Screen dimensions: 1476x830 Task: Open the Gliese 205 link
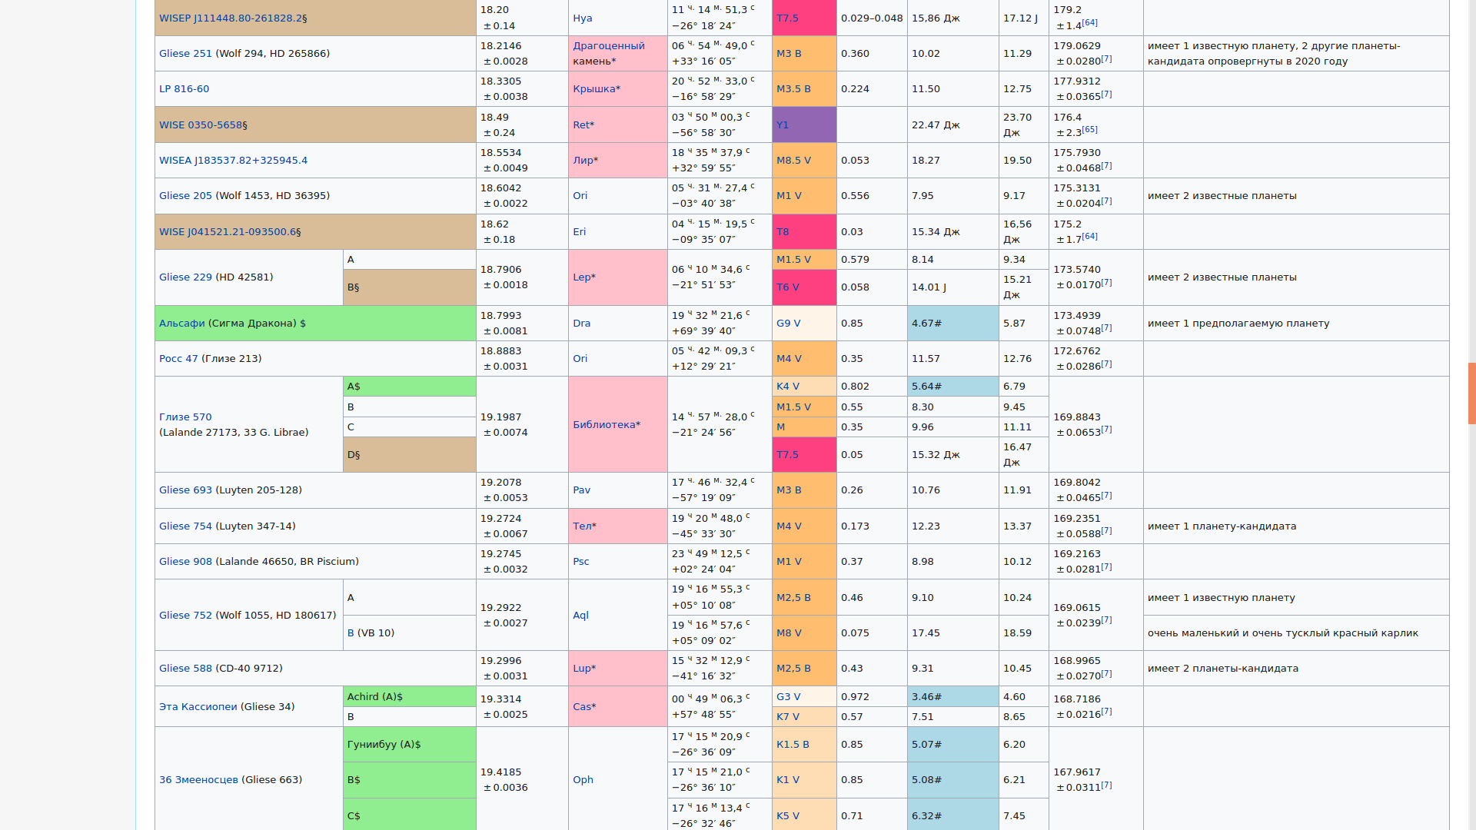pyautogui.click(x=185, y=196)
